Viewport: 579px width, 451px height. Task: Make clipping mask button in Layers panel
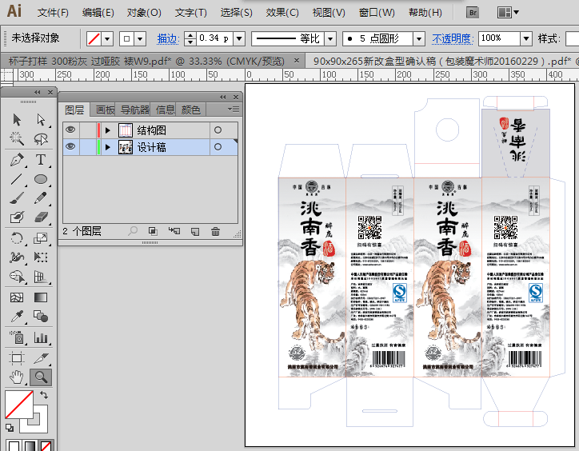tap(153, 231)
